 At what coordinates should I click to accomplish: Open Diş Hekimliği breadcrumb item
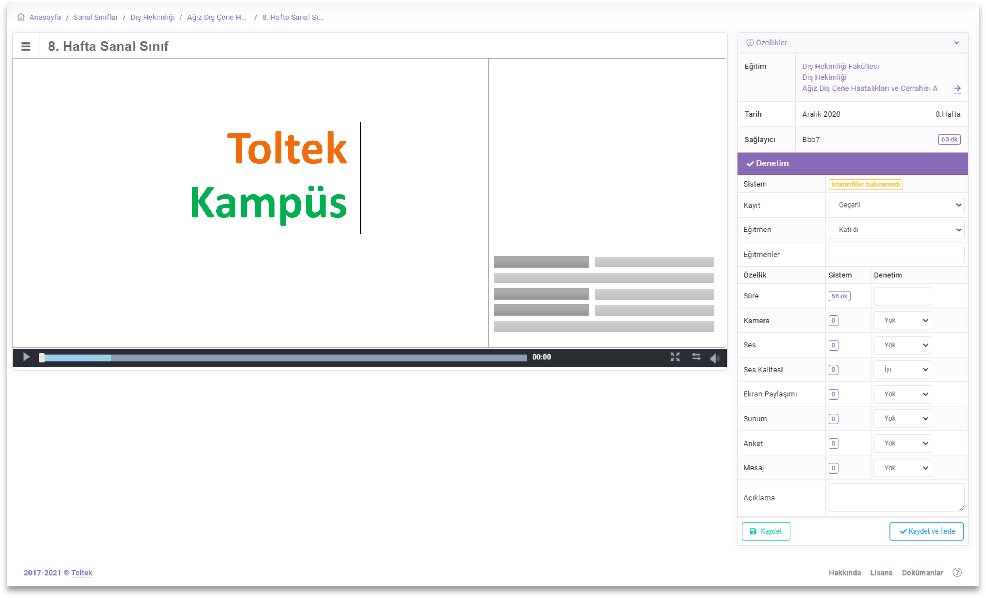[x=152, y=17]
